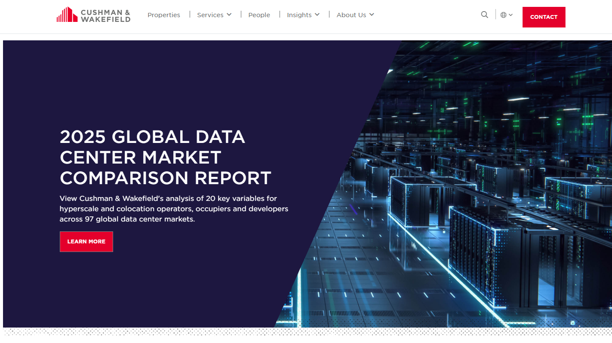Click the Cushman & Wakefield logo

93,15
